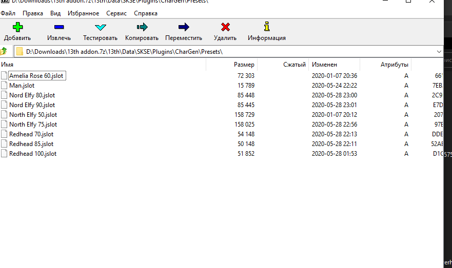Open the Правка menu
This screenshot has height=268, width=452.
point(33,13)
